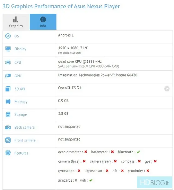Image resolution: width=174 pixels, height=190 pixels.
Task: Click the bluetooth green checkmark
Action: coord(138,152)
